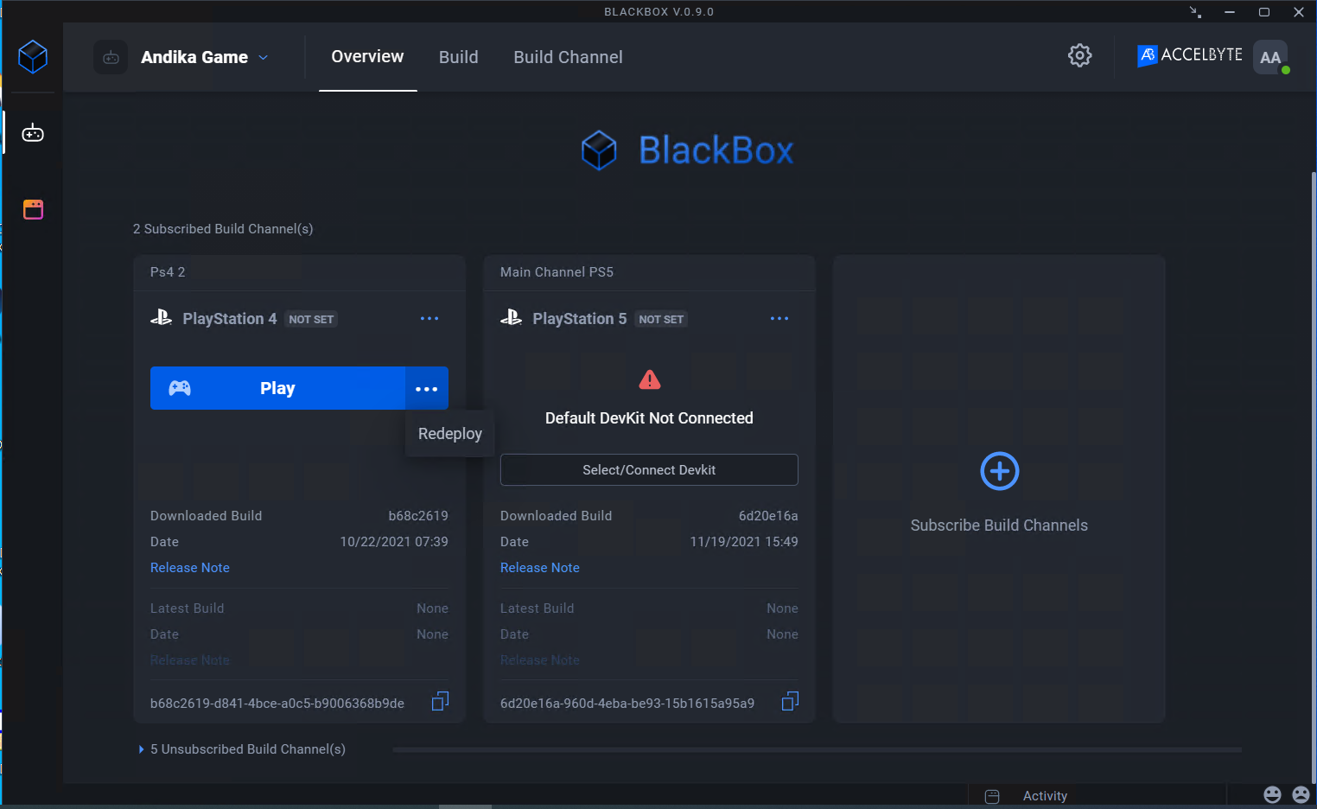
Task: Open the Build Channel tab
Action: pyautogui.click(x=568, y=57)
